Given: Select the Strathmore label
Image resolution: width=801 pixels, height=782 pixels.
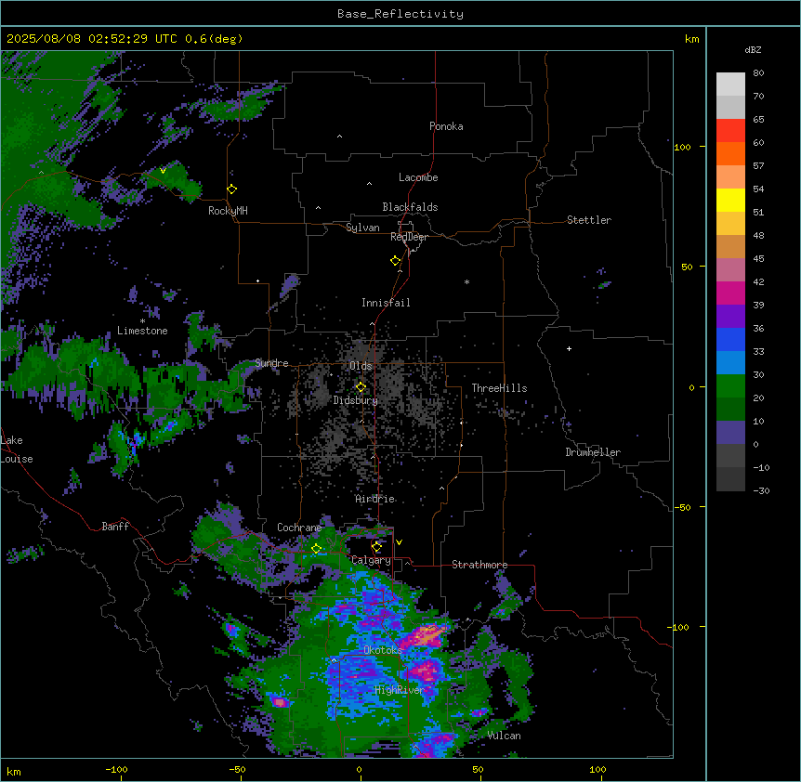Looking at the screenshot, I should 479,565.
